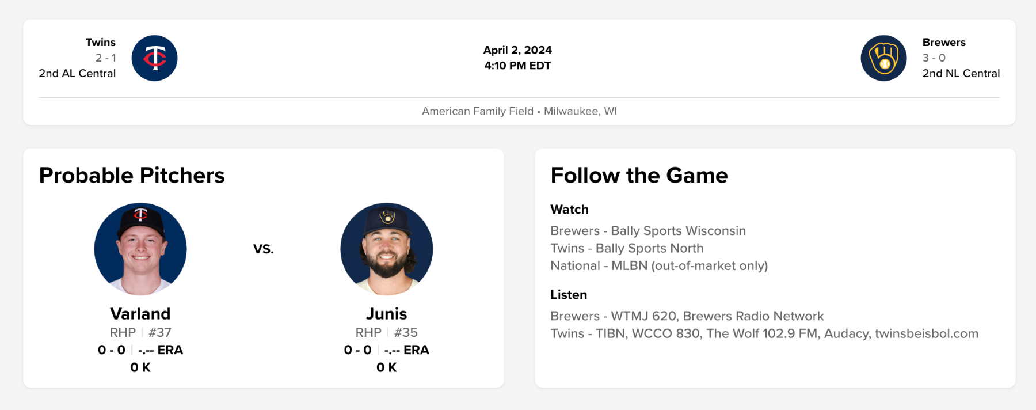Click Twins TIBN WCCO 830 radio listing
Image resolution: width=1036 pixels, height=410 pixels.
point(764,333)
